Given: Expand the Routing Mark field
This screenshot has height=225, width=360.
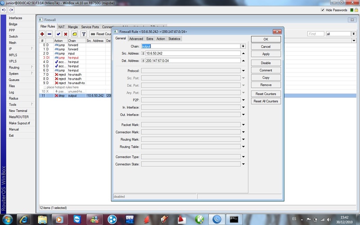Looking at the screenshot, I should click(x=243, y=139).
